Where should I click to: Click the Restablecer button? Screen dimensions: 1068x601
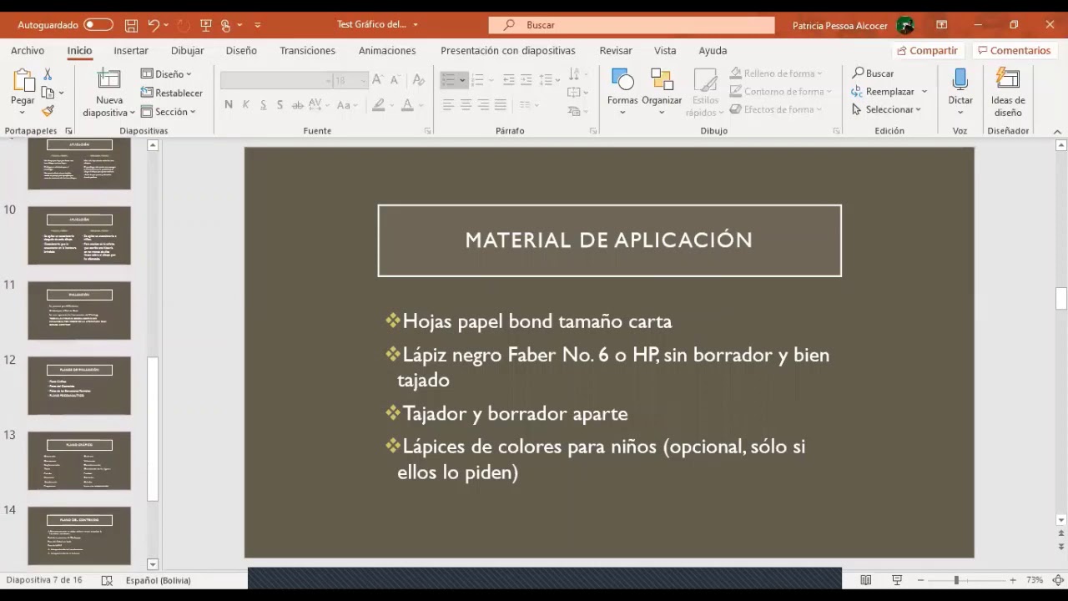[x=172, y=93]
